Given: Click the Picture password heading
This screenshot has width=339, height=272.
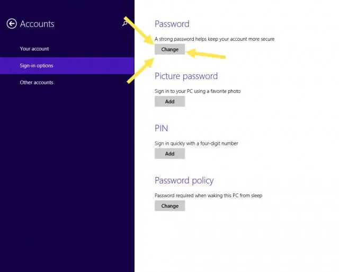Looking at the screenshot, I should pos(186,76).
